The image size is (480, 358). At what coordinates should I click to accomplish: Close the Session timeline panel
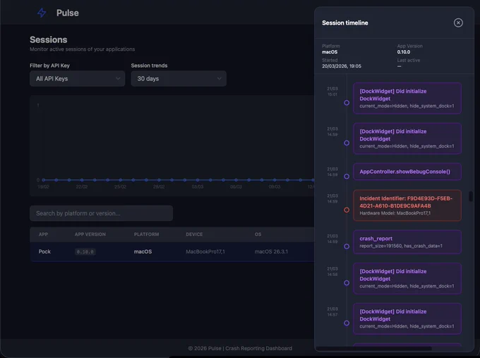(x=458, y=23)
